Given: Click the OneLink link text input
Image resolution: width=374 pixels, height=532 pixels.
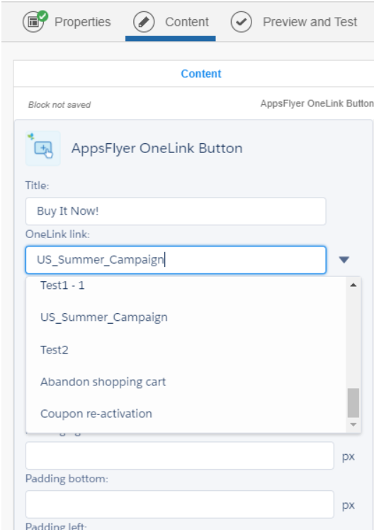Looking at the screenshot, I should click(176, 260).
